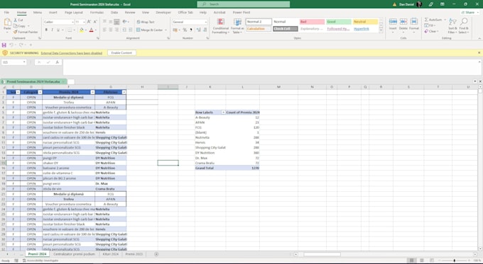Open the General number format dropdown
The image size is (483, 264).
[x=205, y=22]
